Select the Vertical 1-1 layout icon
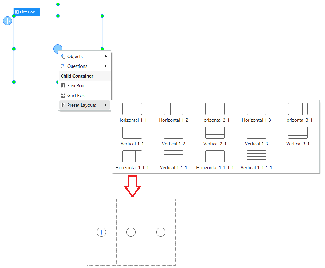The height and width of the screenshot is (268, 325). coord(132,133)
